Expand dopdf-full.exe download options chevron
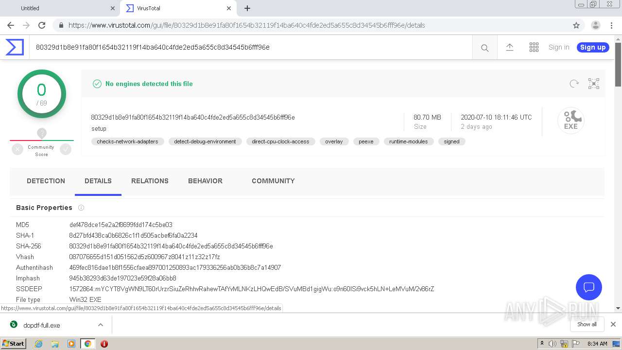Viewport: 622px width, 350px height. point(101,325)
